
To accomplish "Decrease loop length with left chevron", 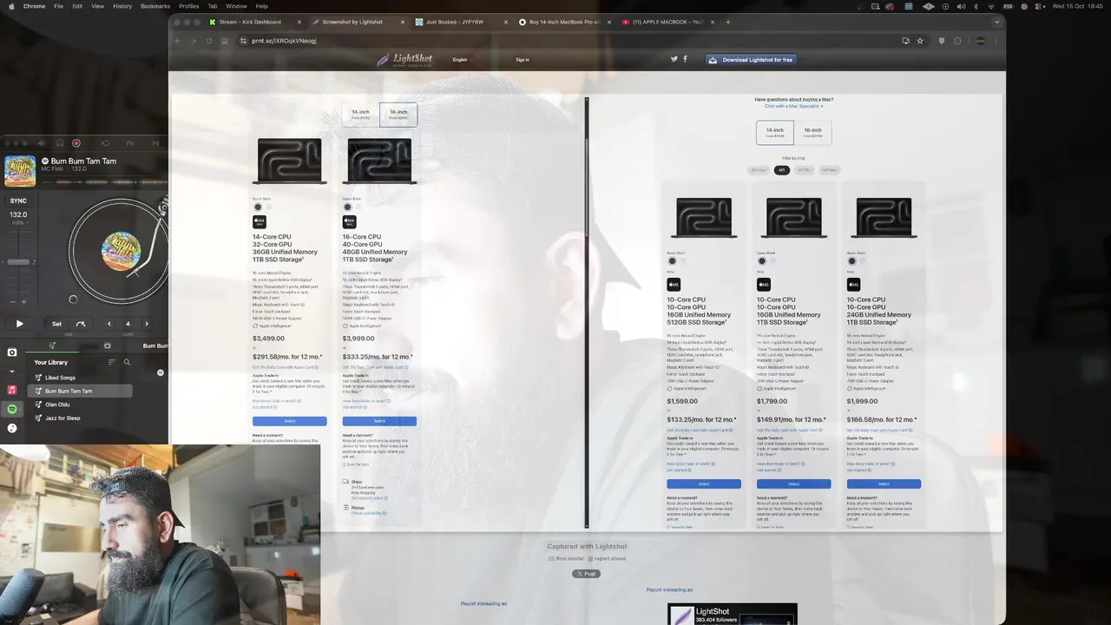I will (x=109, y=324).
